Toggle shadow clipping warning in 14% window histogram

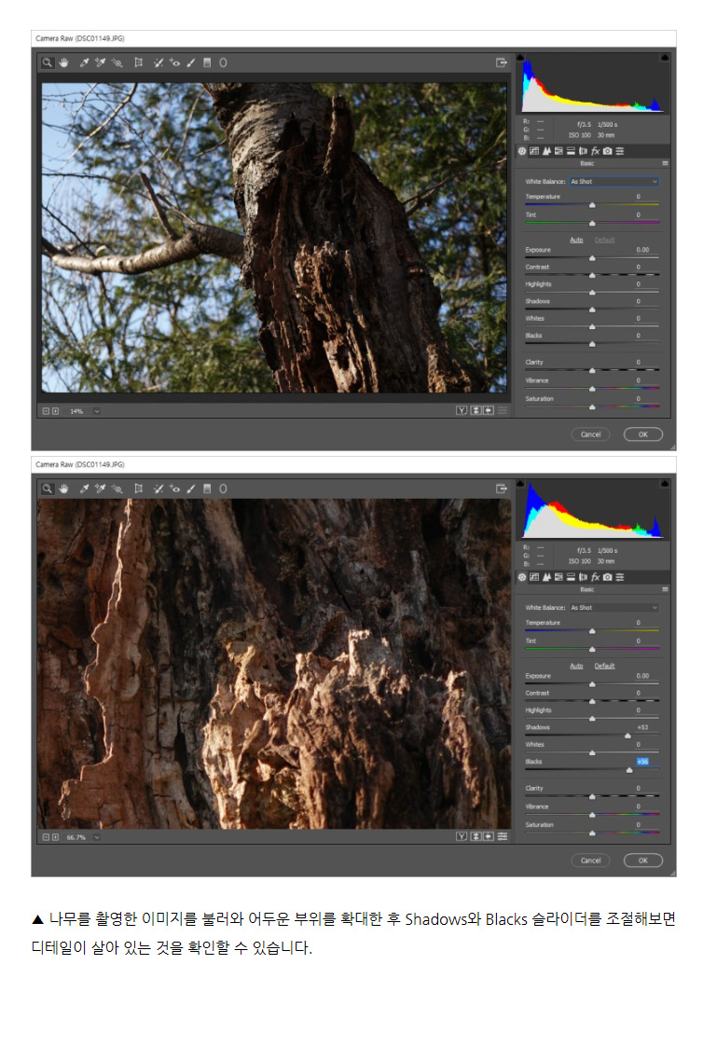pos(521,58)
